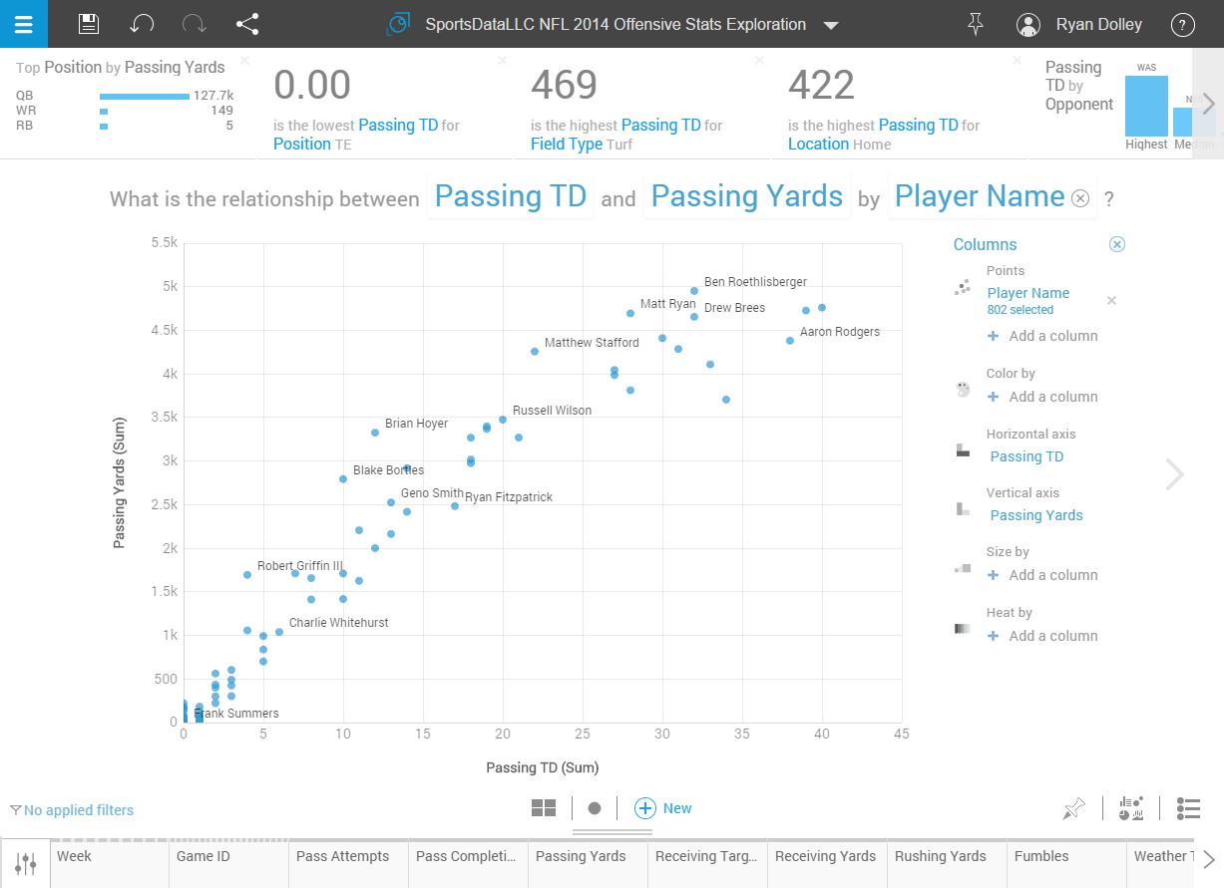
Task: Pin this exploration to a pinboard
Action: 976,24
